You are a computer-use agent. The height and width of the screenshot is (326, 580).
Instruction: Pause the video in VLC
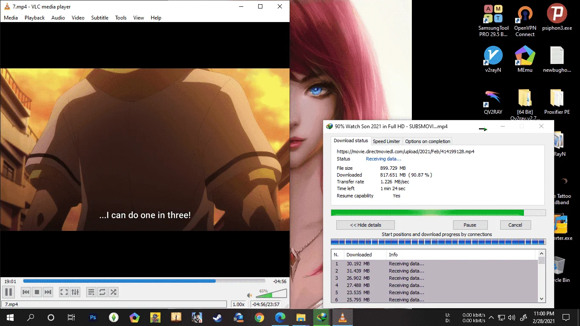[8, 292]
